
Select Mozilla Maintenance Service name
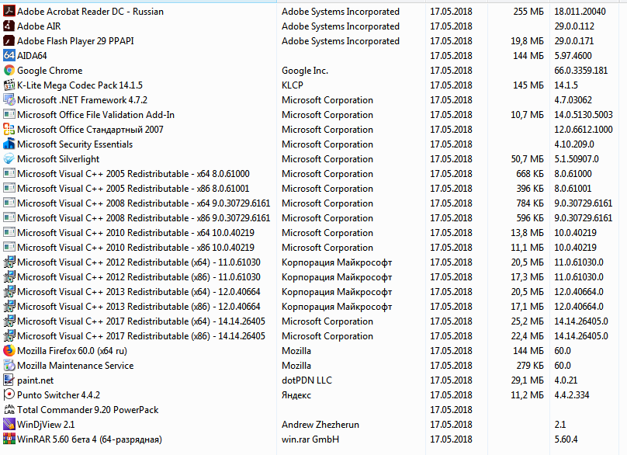pos(75,366)
